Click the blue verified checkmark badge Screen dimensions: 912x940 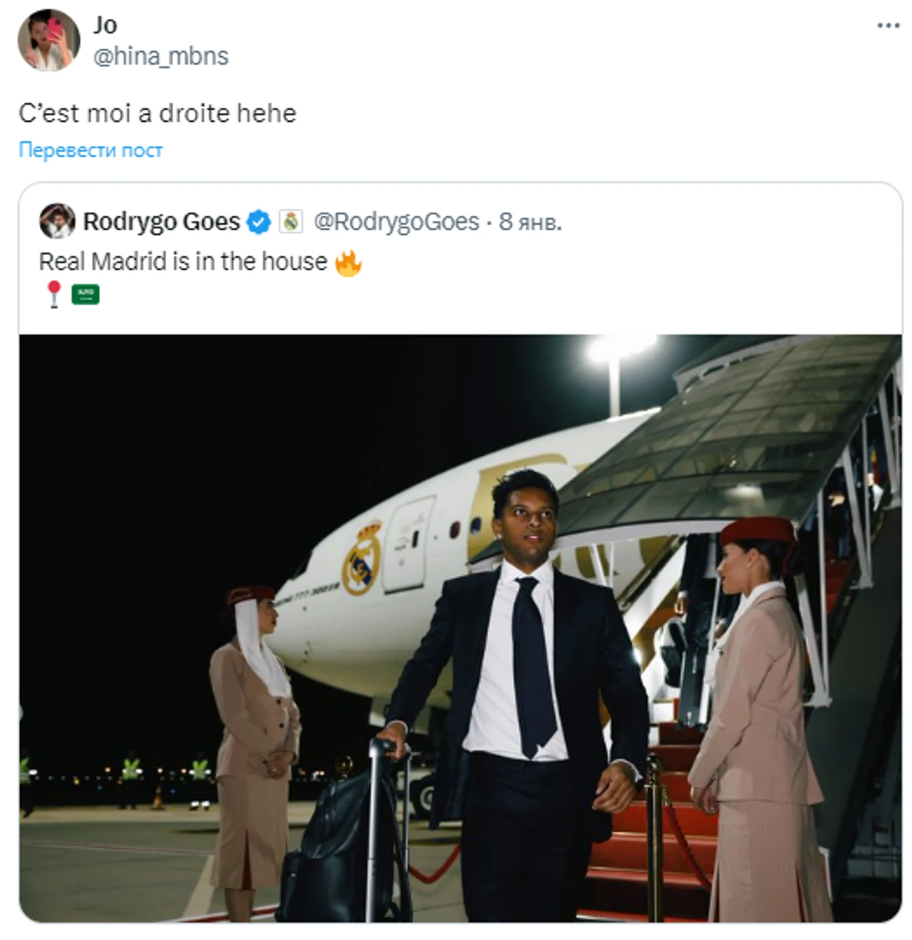coord(259,222)
